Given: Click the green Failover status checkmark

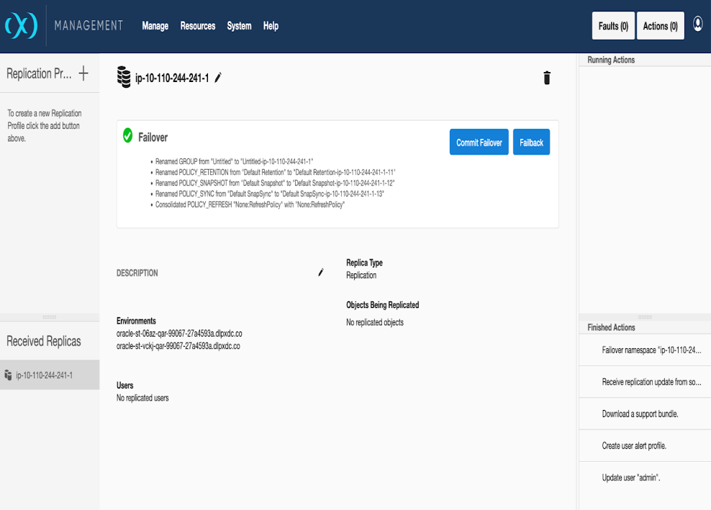Looking at the screenshot, I should (x=127, y=135).
